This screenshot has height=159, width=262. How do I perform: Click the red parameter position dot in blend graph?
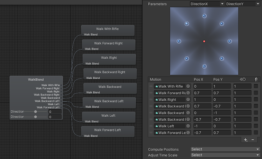click(204, 41)
